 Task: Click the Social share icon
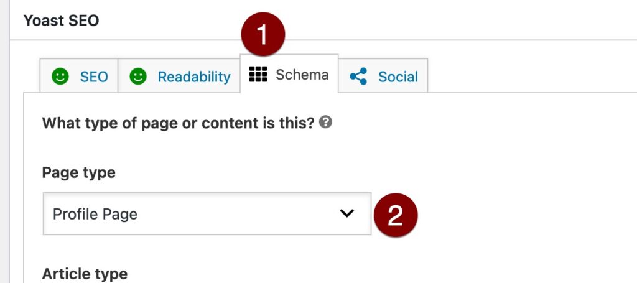coord(358,77)
